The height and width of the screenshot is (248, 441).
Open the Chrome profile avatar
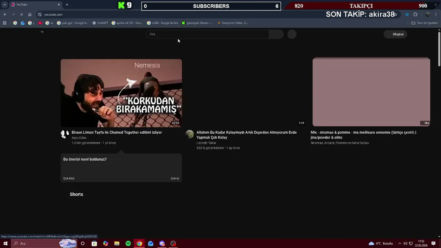(x=428, y=14)
